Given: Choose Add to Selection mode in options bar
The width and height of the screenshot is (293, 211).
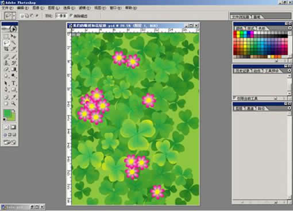Looking at the screenshot, I should point(27,15).
